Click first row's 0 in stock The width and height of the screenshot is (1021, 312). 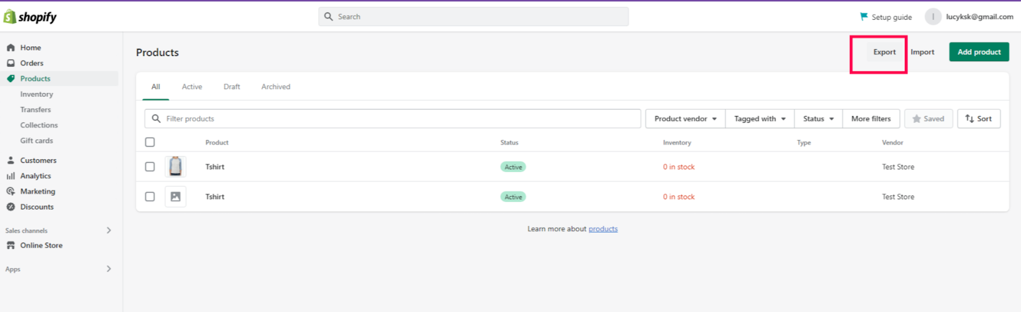coord(678,167)
